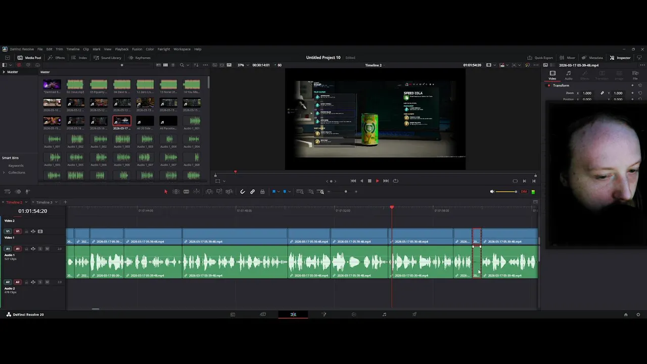647x364 pixels.
Task: Toggle timeline Snapping magnet icon
Action: 243,192
